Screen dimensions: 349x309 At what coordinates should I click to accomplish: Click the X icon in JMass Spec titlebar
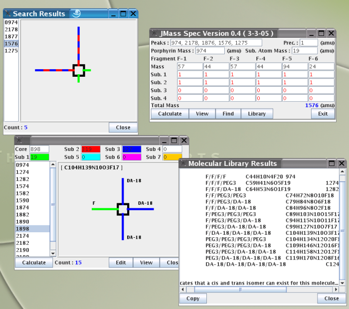click(x=154, y=33)
